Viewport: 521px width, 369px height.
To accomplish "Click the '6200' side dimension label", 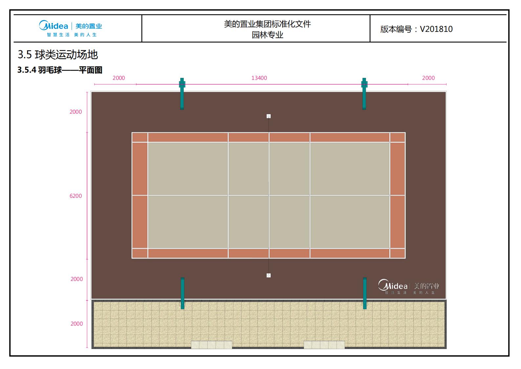I will (76, 196).
